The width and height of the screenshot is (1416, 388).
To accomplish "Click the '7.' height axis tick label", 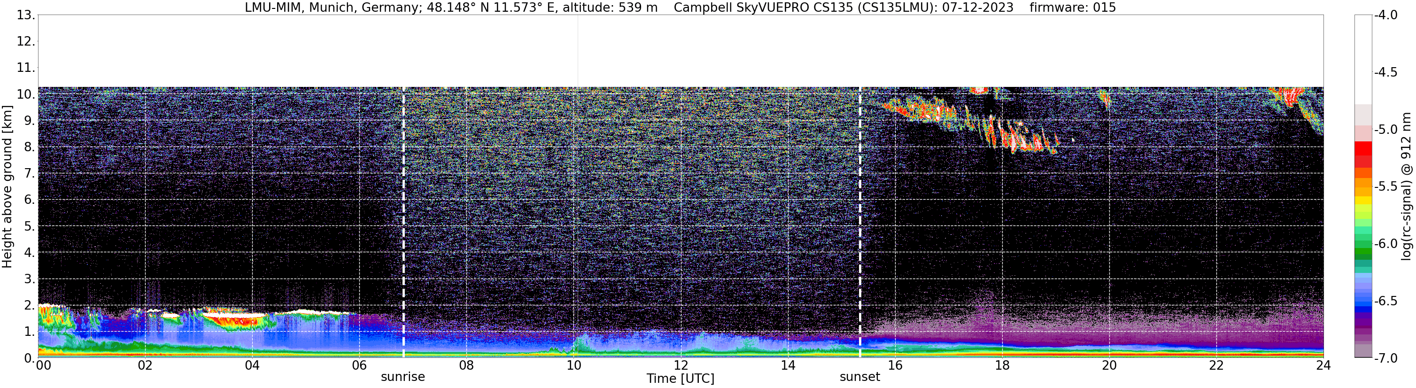I will [29, 173].
